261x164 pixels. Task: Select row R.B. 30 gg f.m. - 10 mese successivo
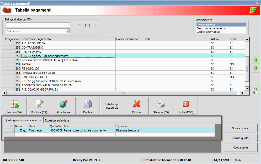124,56
